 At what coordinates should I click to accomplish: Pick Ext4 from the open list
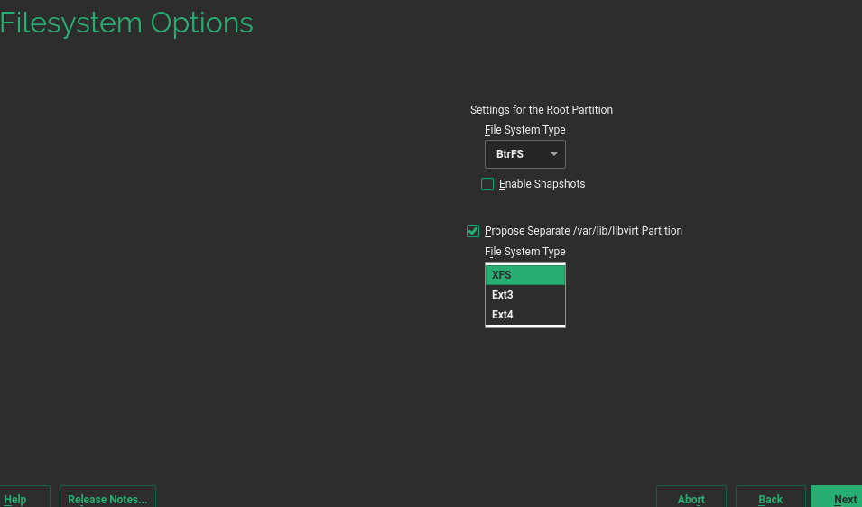[524, 315]
